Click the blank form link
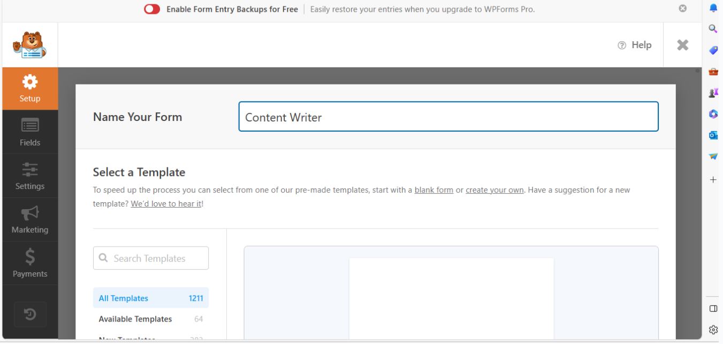Image resolution: width=723 pixels, height=344 pixels. (x=433, y=190)
